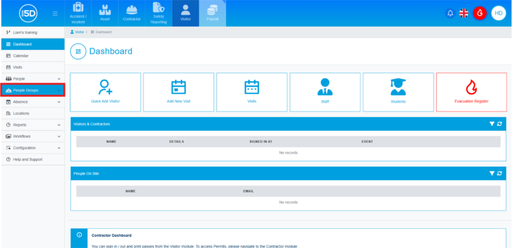The image size is (513, 248).
Task: Switch to the Payroll module tab
Action: 212,13
